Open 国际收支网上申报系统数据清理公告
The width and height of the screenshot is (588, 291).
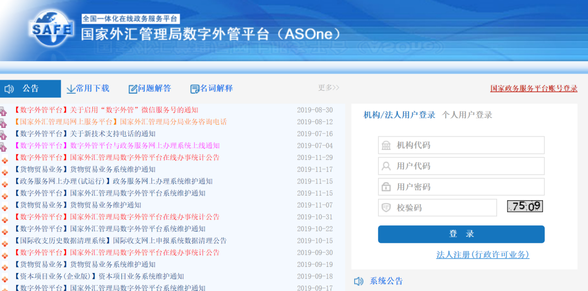[120, 241]
